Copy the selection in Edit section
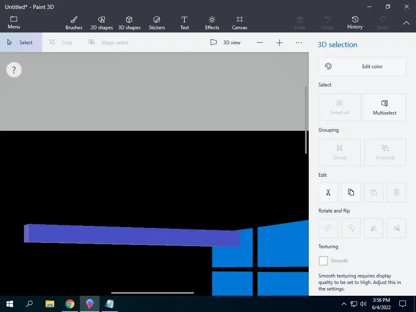The width and height of the screenshot is (416, 312). click(x=351, y=192)
